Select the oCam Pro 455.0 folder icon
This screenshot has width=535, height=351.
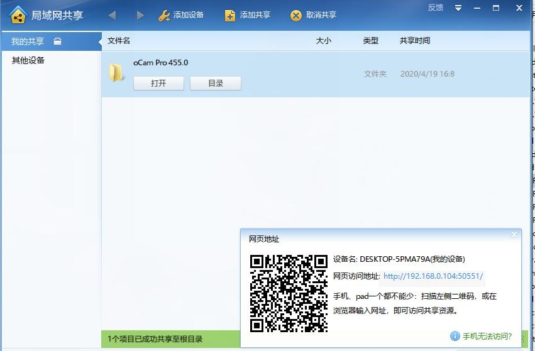click(116, 73)
